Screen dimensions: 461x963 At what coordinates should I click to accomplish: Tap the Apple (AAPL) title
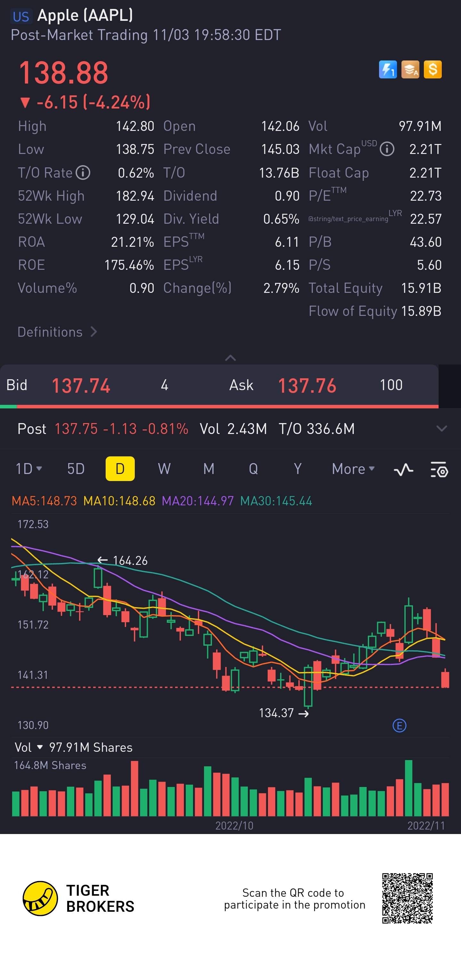85,16
